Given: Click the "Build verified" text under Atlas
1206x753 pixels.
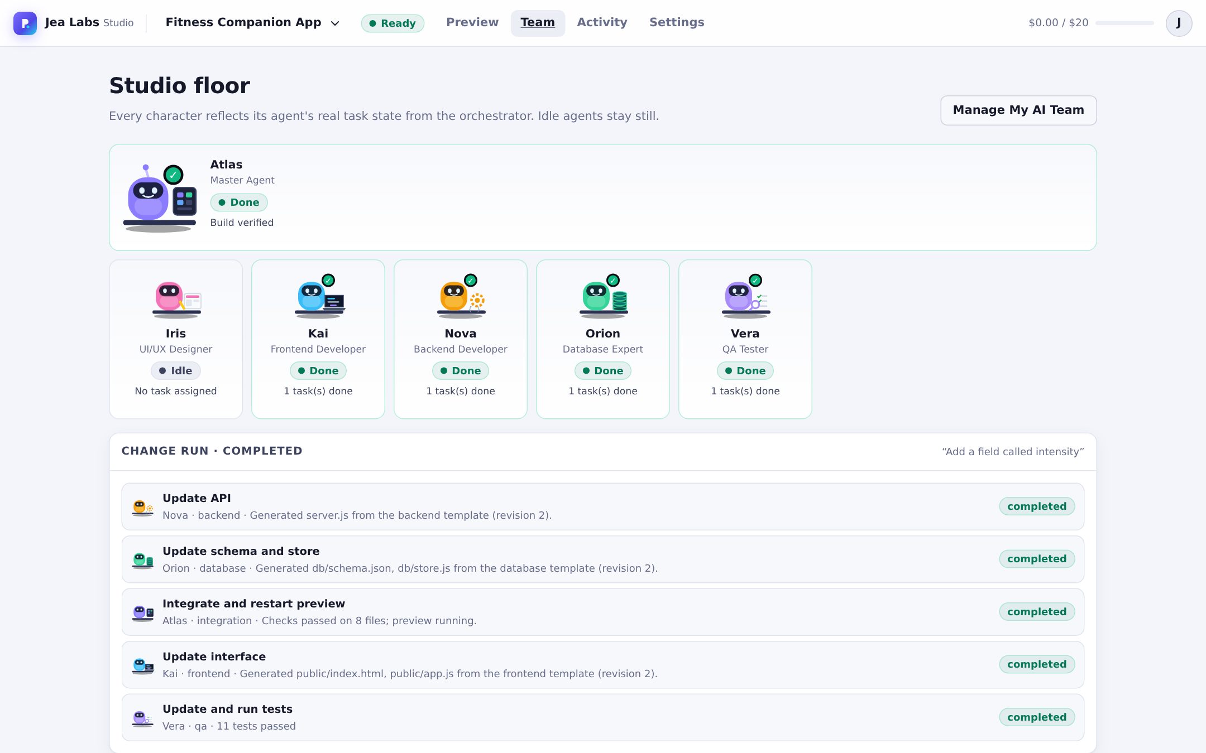Looking at the screenshot, I should click(242, 223).
